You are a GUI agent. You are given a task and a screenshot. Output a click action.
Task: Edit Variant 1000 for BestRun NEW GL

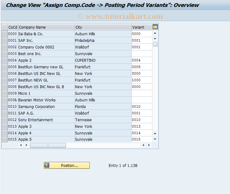[142, 80]
